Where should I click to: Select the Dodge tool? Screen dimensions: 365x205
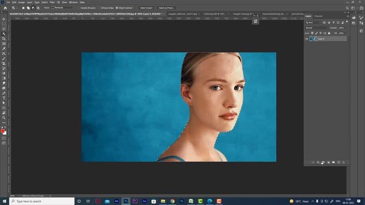tap(4, 88)
